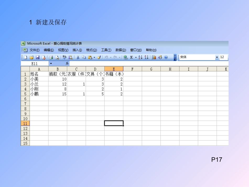Screen dimensions: 249x187
Task: Create a new blank workbook
Action: pos(26,57)
